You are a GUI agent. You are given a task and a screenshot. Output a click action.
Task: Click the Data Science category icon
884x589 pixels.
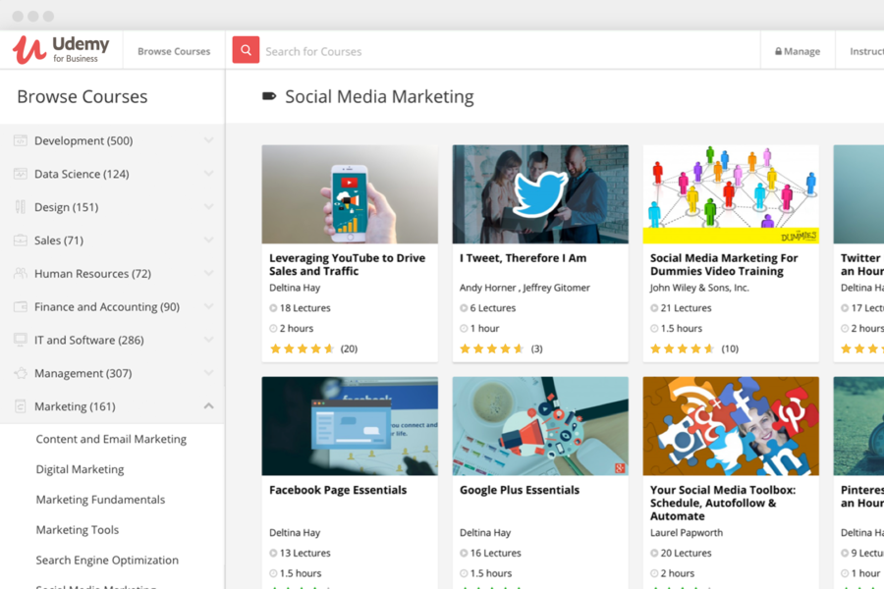pyautogui.click(x=21, y=174)
